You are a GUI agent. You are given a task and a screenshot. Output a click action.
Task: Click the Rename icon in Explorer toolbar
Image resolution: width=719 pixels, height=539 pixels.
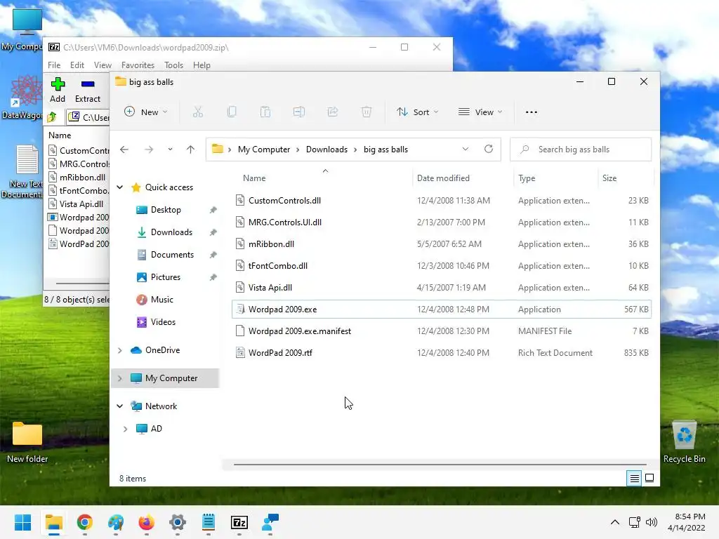[299, 112]
